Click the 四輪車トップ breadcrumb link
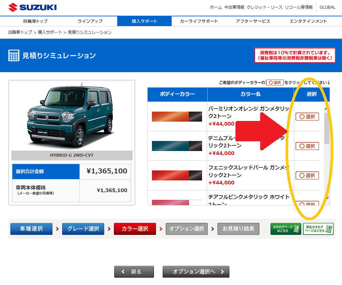 click(20, 32)
